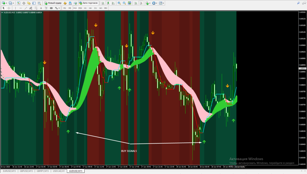Toggle chart auto-scroll to latest bar
Image resolution: width=307 pixels, height=174 pixels.
[x=135, y=3]
